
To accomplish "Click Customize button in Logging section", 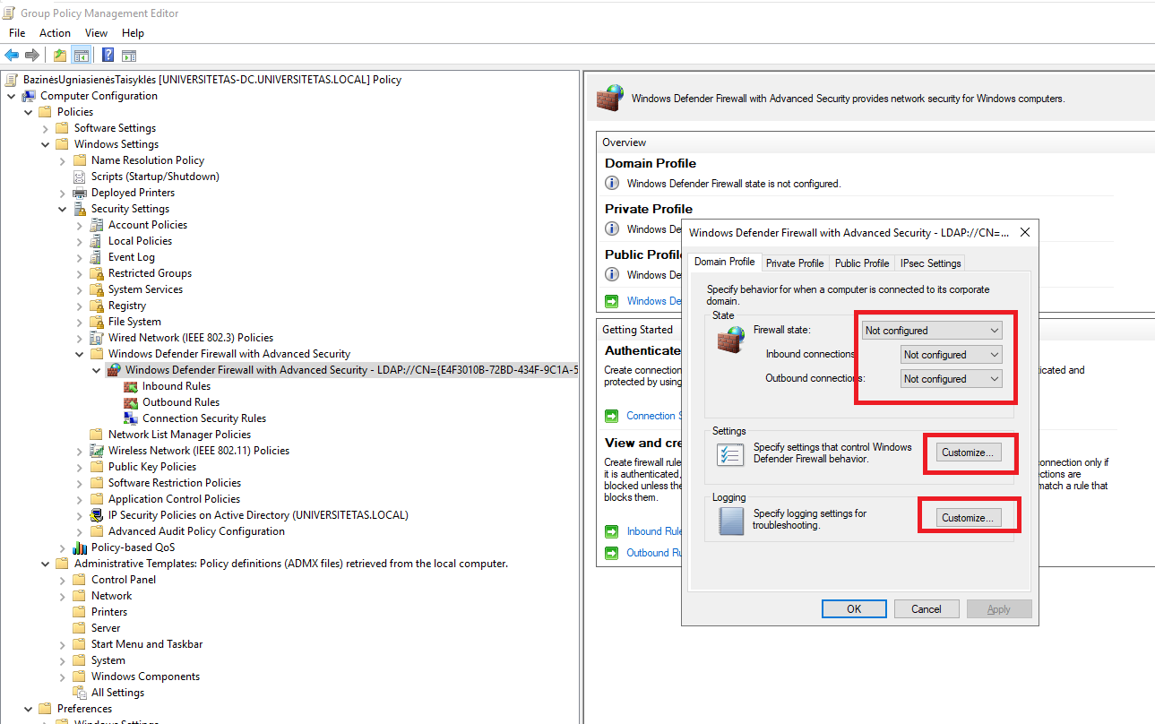I will (x=968, y=518).
